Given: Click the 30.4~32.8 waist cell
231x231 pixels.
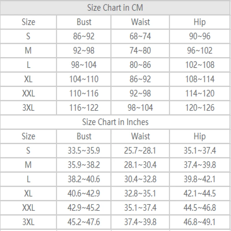Looking at the screenshot, I should (140, 179).
